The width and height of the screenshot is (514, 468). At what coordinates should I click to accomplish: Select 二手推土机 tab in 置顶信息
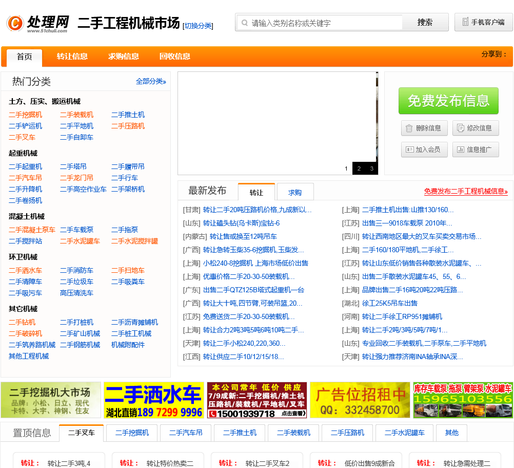[240, 433]
